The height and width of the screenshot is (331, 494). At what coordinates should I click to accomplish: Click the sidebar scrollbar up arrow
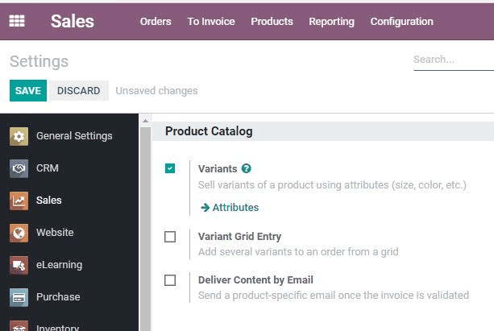click(145, 121)
